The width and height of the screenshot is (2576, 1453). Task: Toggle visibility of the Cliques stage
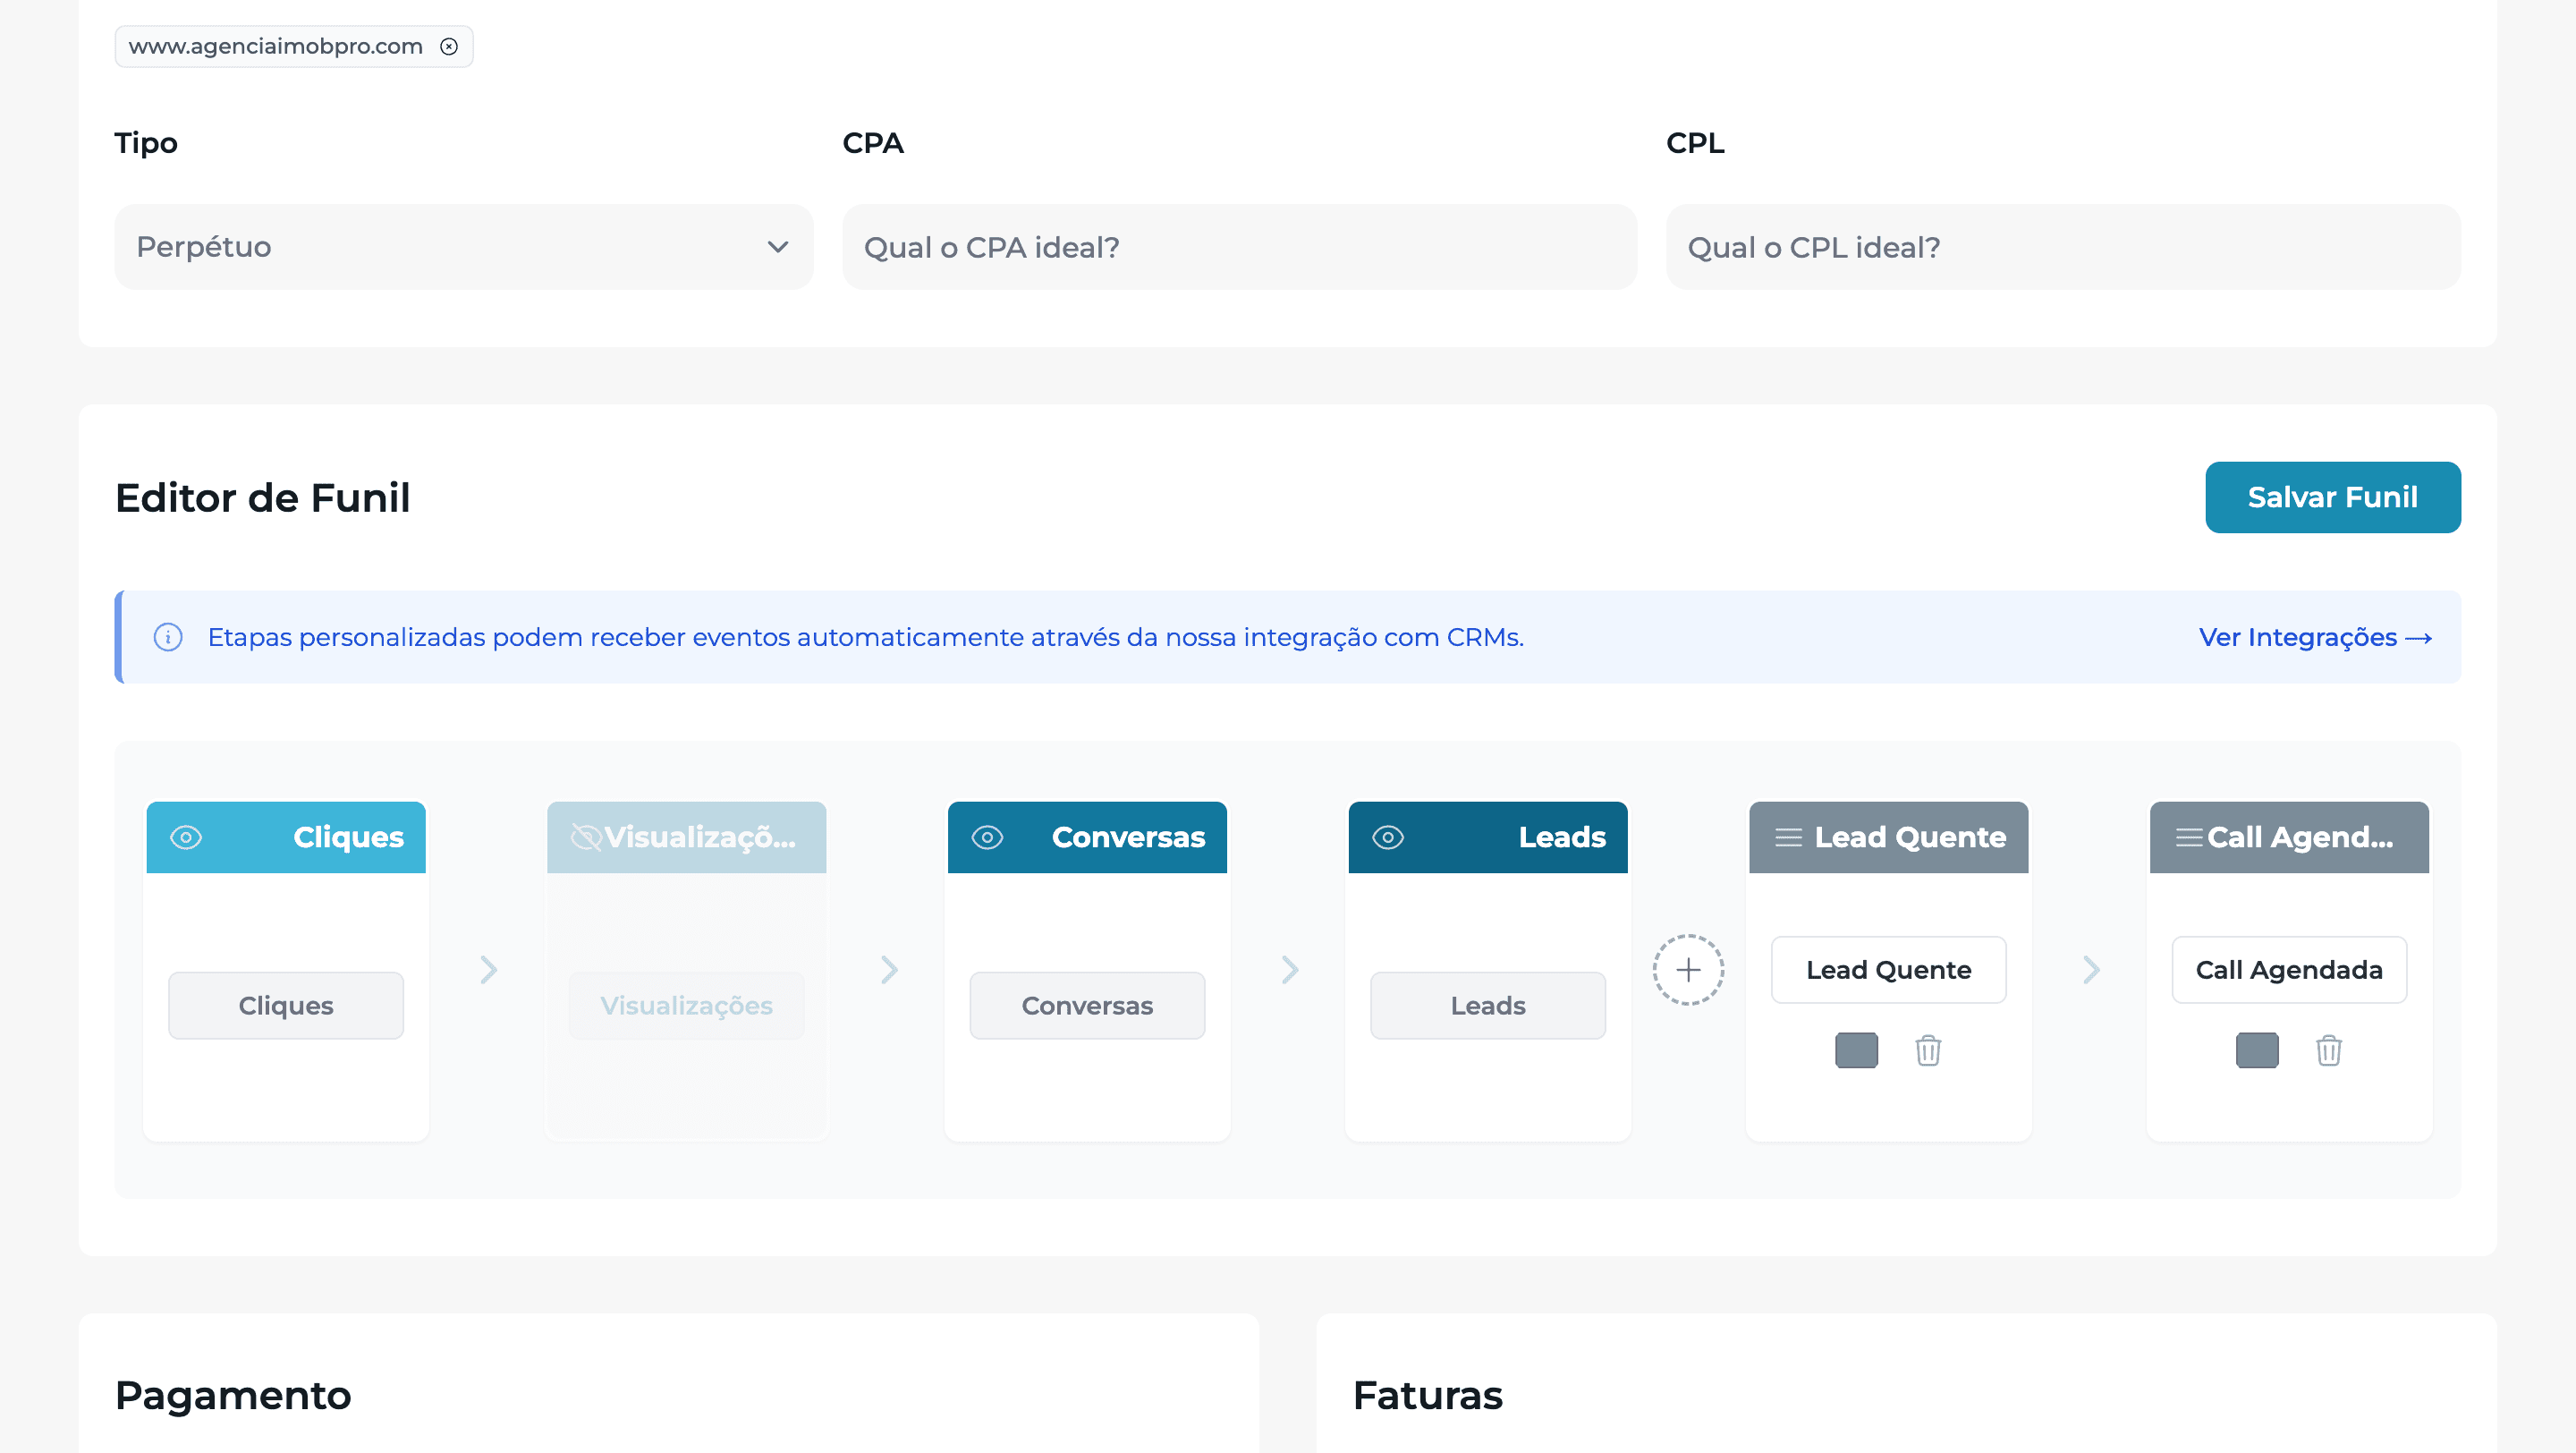tap(186, 837)
